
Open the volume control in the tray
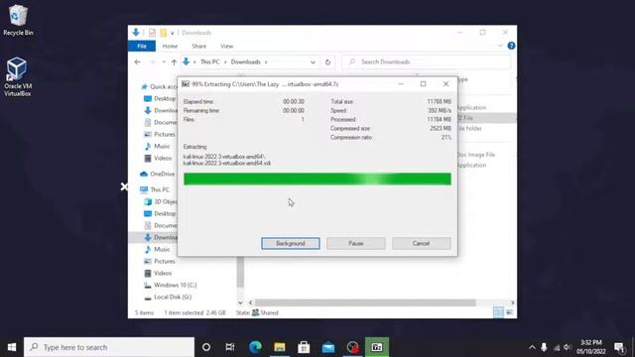pos(568,347)
